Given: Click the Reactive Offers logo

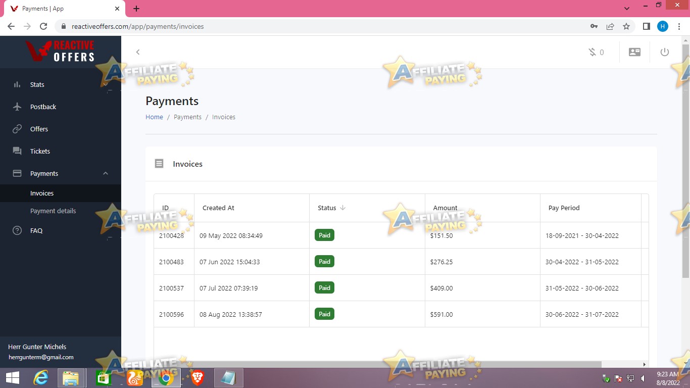Looking at the screenshot, I should pos(60,51).
